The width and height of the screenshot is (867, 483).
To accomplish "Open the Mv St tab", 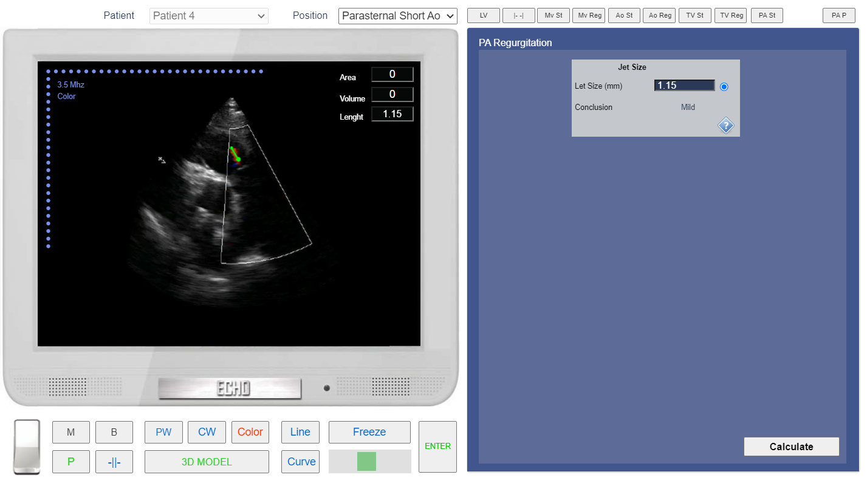I will [553, 16].
